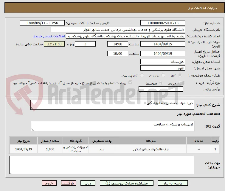Open مشاهده مدارک پیوستی (1) button
Viewport: 225px width, 191px height.
click(127, 183)
